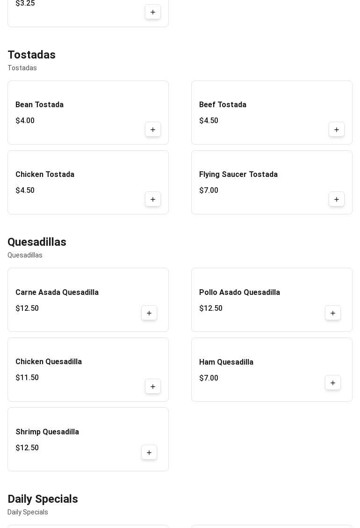Add Chicken Quesadilla using the plus icon

(x=153, y=387)
